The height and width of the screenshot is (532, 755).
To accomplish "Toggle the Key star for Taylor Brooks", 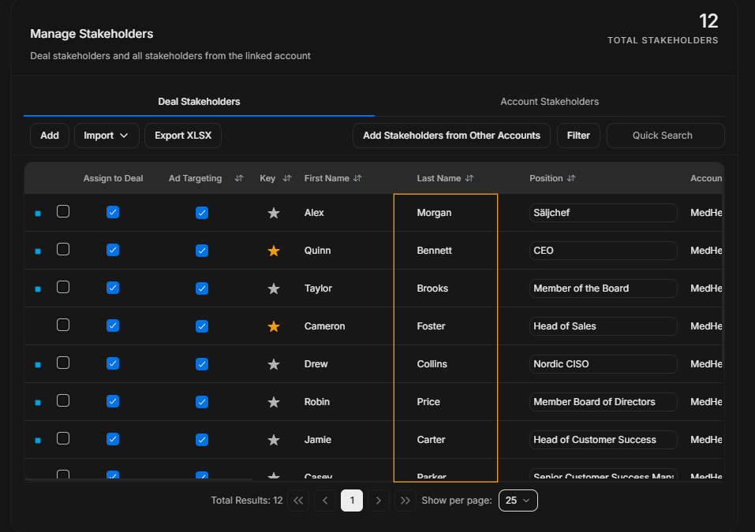I will [x=274, y=288].
